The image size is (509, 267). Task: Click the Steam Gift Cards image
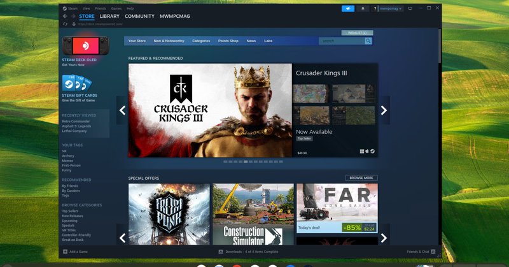(76, 83)
